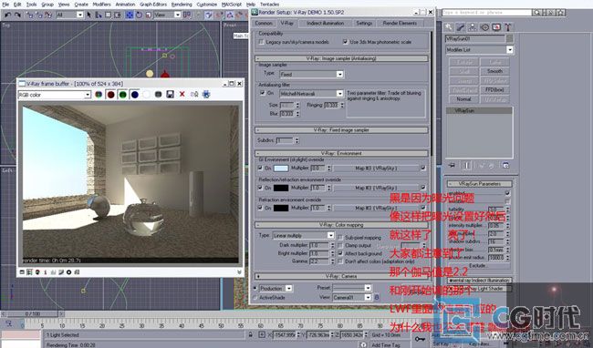This screenshot has width=593, height=348.
Task: Pick Refraction environment override black color swatch
Action: click(281, 208)
